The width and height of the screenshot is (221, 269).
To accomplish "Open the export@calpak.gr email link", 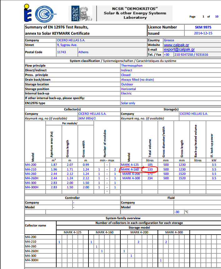I will pyautogui.click(x=179, y=49).
